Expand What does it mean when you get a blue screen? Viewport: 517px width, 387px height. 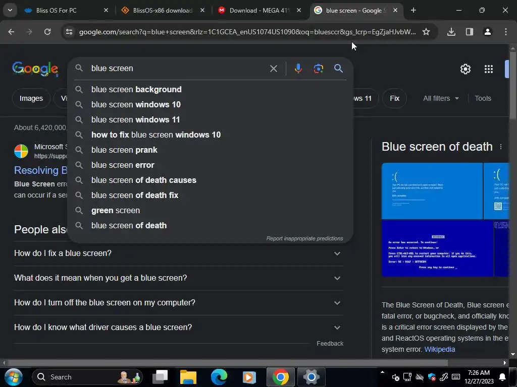tap(178, 278)
